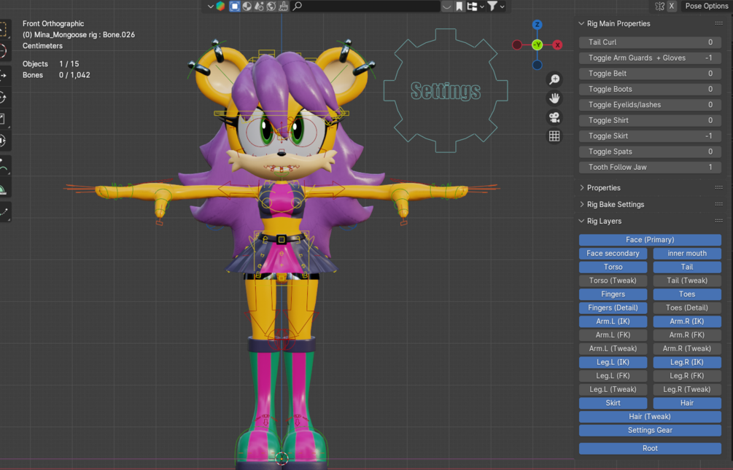The height and width of the screenshot is (470, 733).
Task: Click the half-shaded sphere icon in header
Action: point(247,6)
